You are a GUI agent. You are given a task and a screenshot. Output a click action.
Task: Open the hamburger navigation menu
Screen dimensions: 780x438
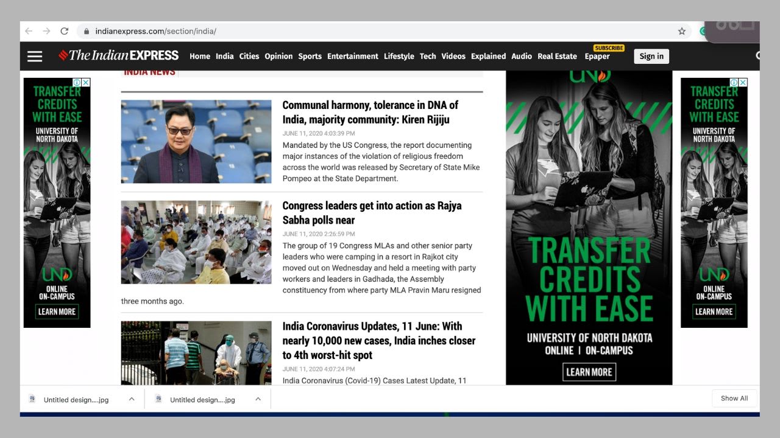[x=34, y=56]
